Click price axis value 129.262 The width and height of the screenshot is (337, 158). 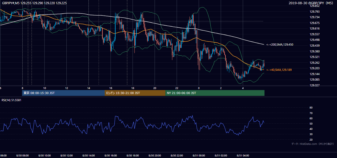pos(315,63)
